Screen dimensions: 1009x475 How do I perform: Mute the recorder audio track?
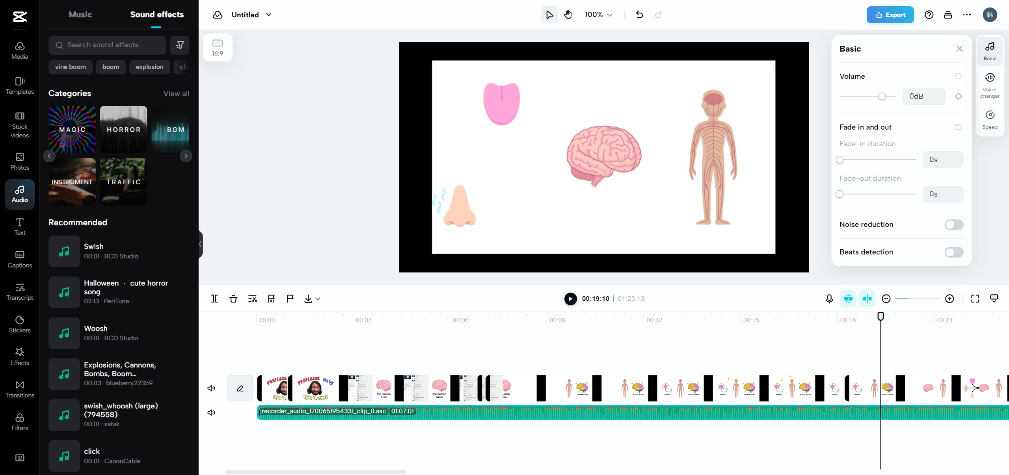[x=211, y=412]
